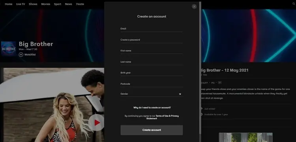The height and width of the screenshot is (142, 296).
Task: Click Available for over 1 year text
Action: tap(216, 114)
